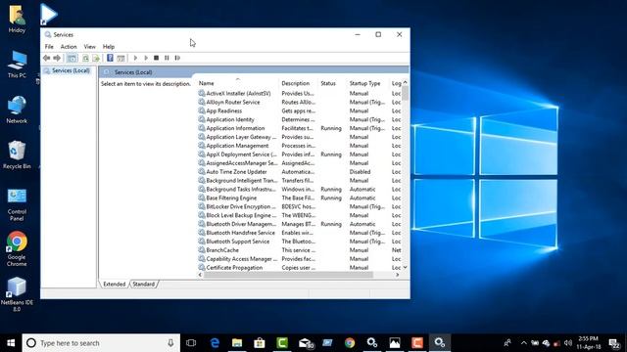Open the Photos app on the taskbar
This screenshot has width=627, height=352.
click(x=395, y=343)
